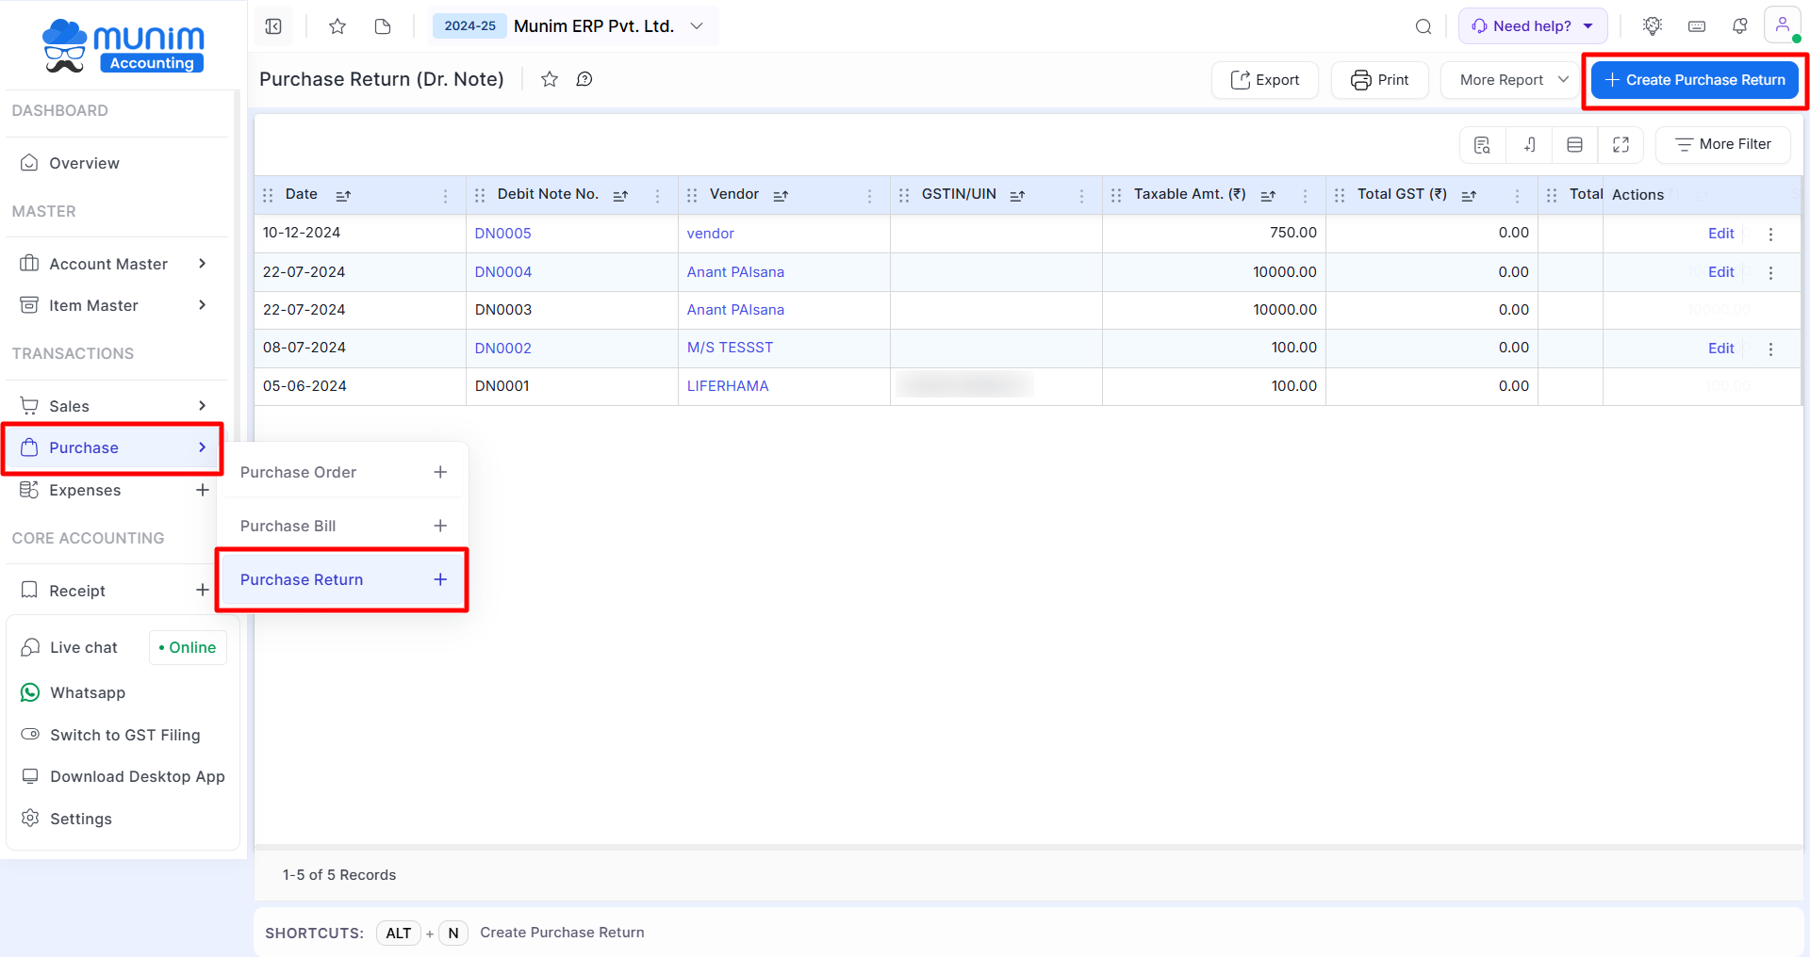Image resolution: width=1810 pixels, height=958 pixels.
Task: Open vendor LIFERHAMA link
Action: 728,386
